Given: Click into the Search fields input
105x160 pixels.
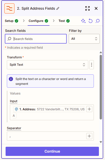Looking at the screenshot, I should 36,39.
